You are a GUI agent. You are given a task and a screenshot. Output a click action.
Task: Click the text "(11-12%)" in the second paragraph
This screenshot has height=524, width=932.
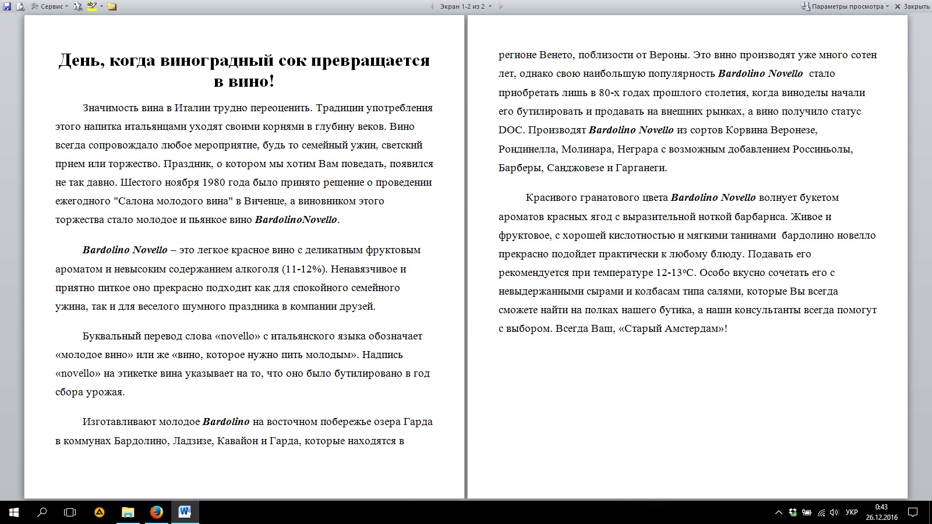(x=305, y=269)
